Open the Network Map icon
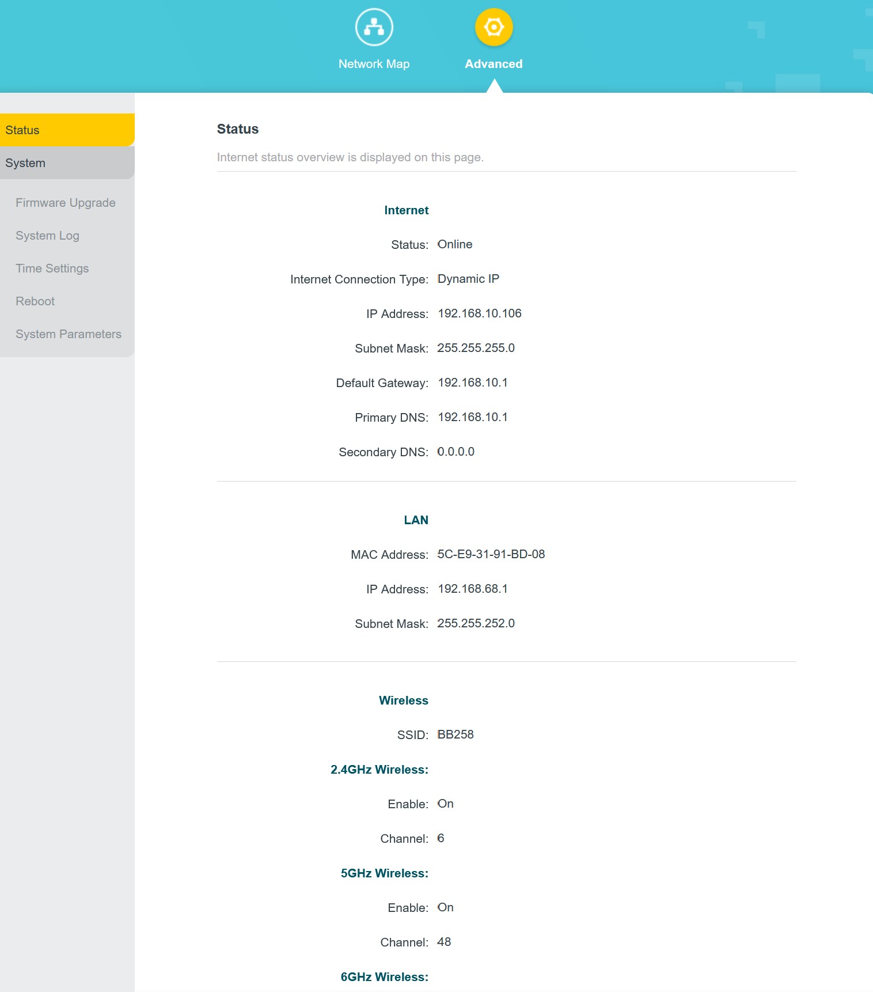 coord(374,27)
